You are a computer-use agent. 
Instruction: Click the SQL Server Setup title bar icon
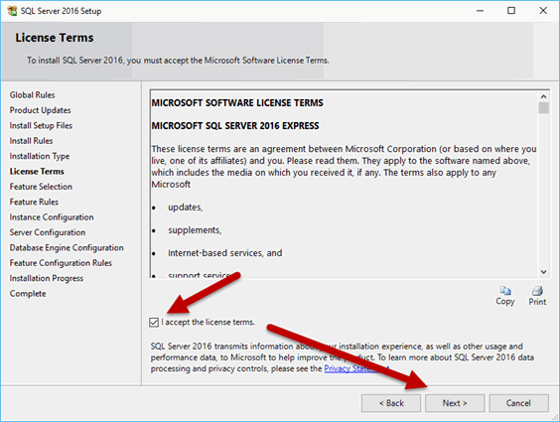12,11
